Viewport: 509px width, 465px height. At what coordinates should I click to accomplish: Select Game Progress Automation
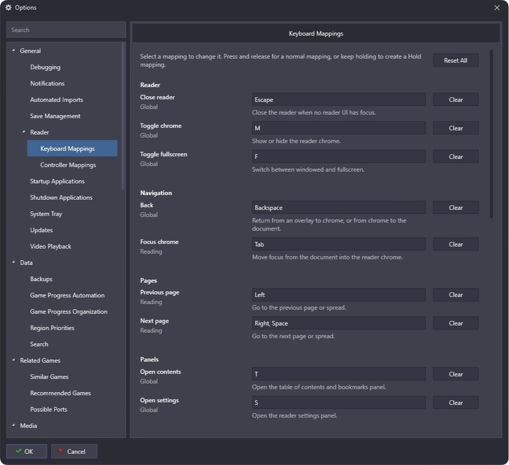(67, 295)
